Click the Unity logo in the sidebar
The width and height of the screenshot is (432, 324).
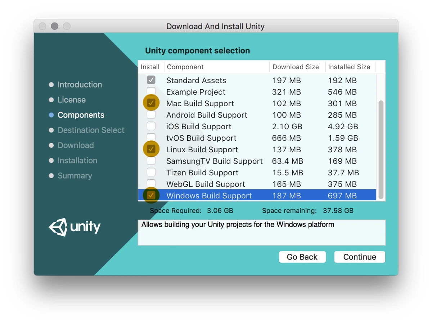[75, 227]
